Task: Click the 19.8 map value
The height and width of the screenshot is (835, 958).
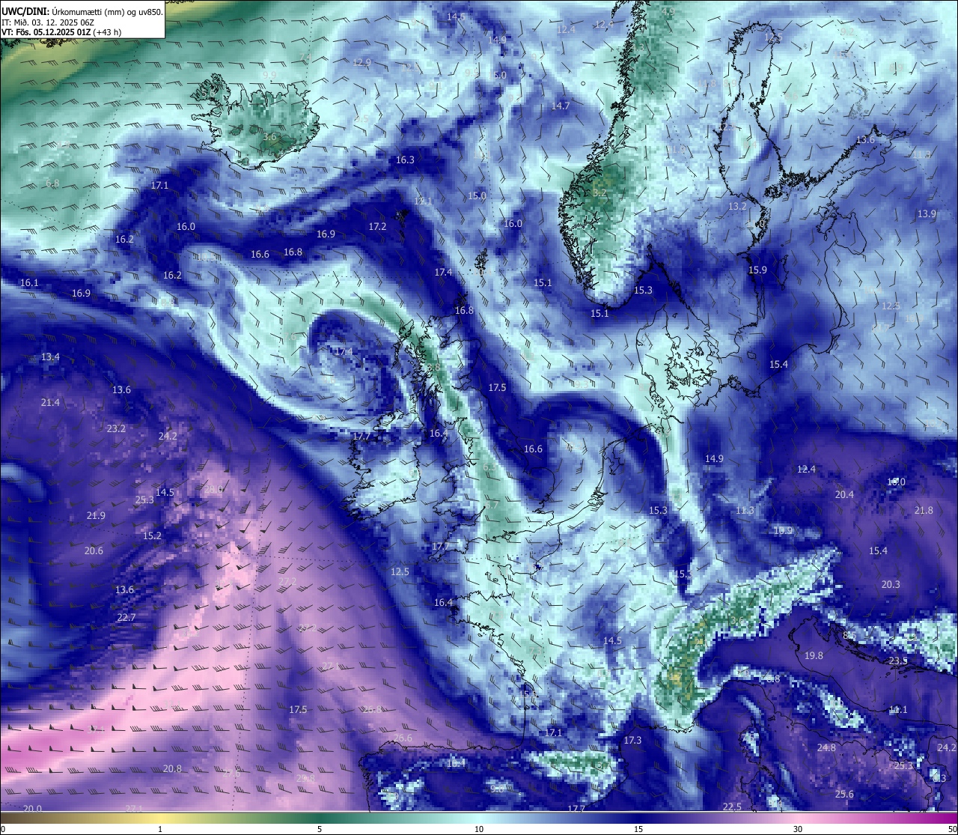Action: (x=814, y=655)
